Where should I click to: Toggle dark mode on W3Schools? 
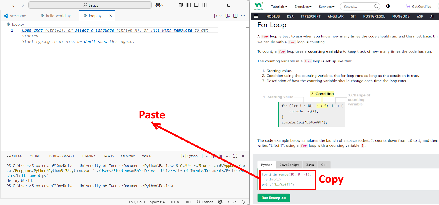pos(388,6)
